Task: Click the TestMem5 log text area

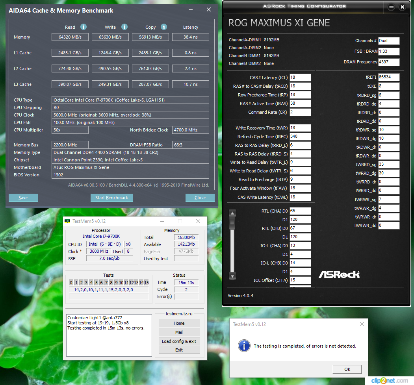Action: [109, 335]
